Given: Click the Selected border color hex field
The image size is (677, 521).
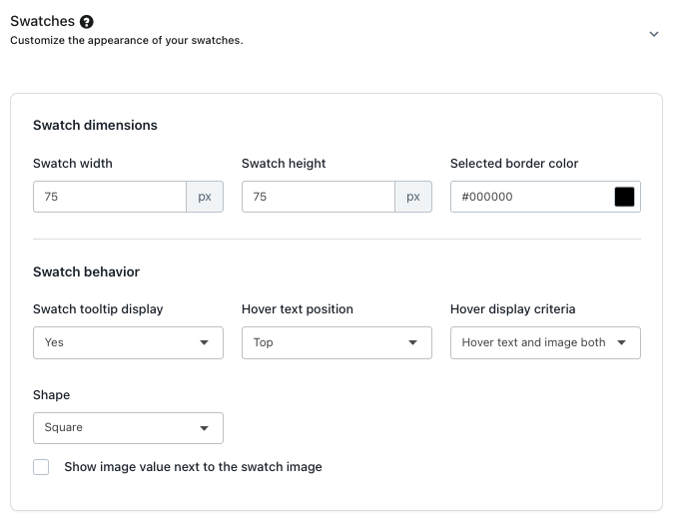Looking at the screenshot, I should click(529, 197).
